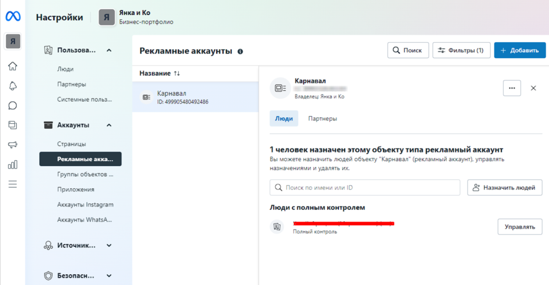Open notifications bell icon
Viewport: 549px width, 285px height.
pyautogui.click(x=13, y=86)
